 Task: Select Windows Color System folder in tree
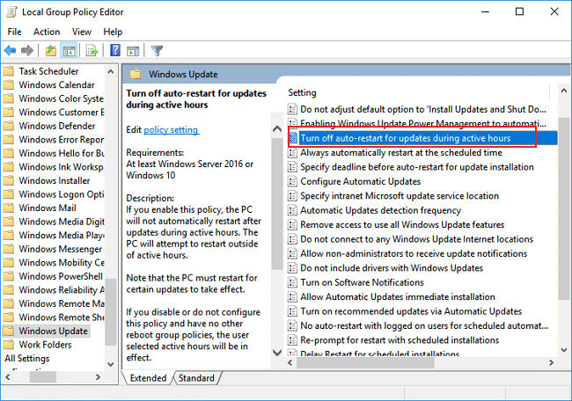click(62, 98)
